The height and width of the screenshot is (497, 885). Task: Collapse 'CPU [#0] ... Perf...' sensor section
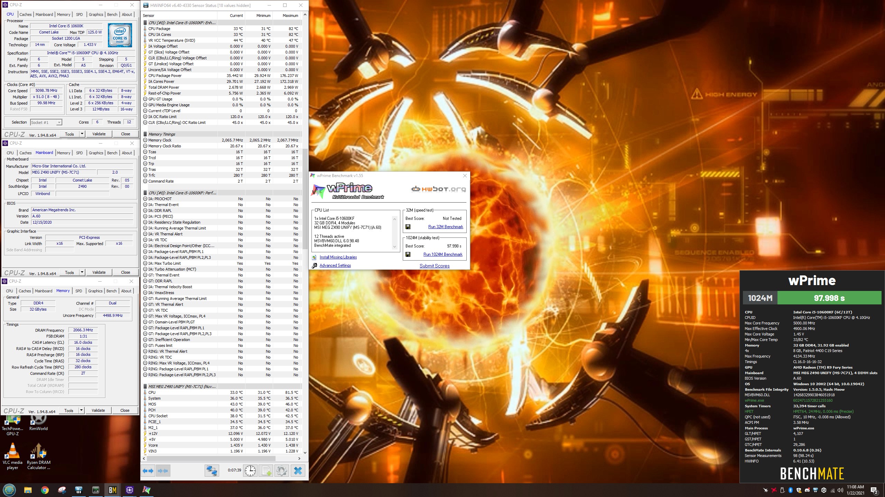(145, 193)
